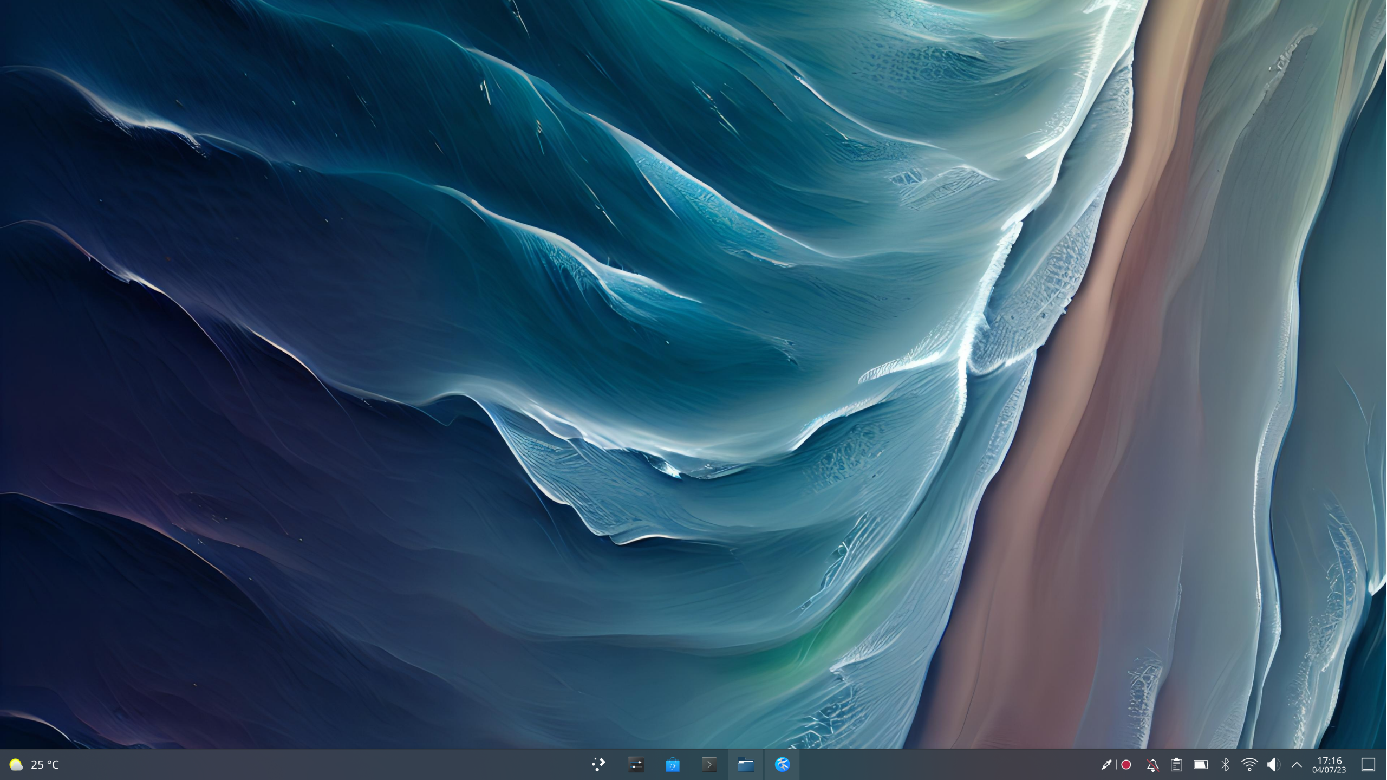Viewport: 1387px width, 780px height.
Task: Show battery and power status
Action: click(1201, 764)
